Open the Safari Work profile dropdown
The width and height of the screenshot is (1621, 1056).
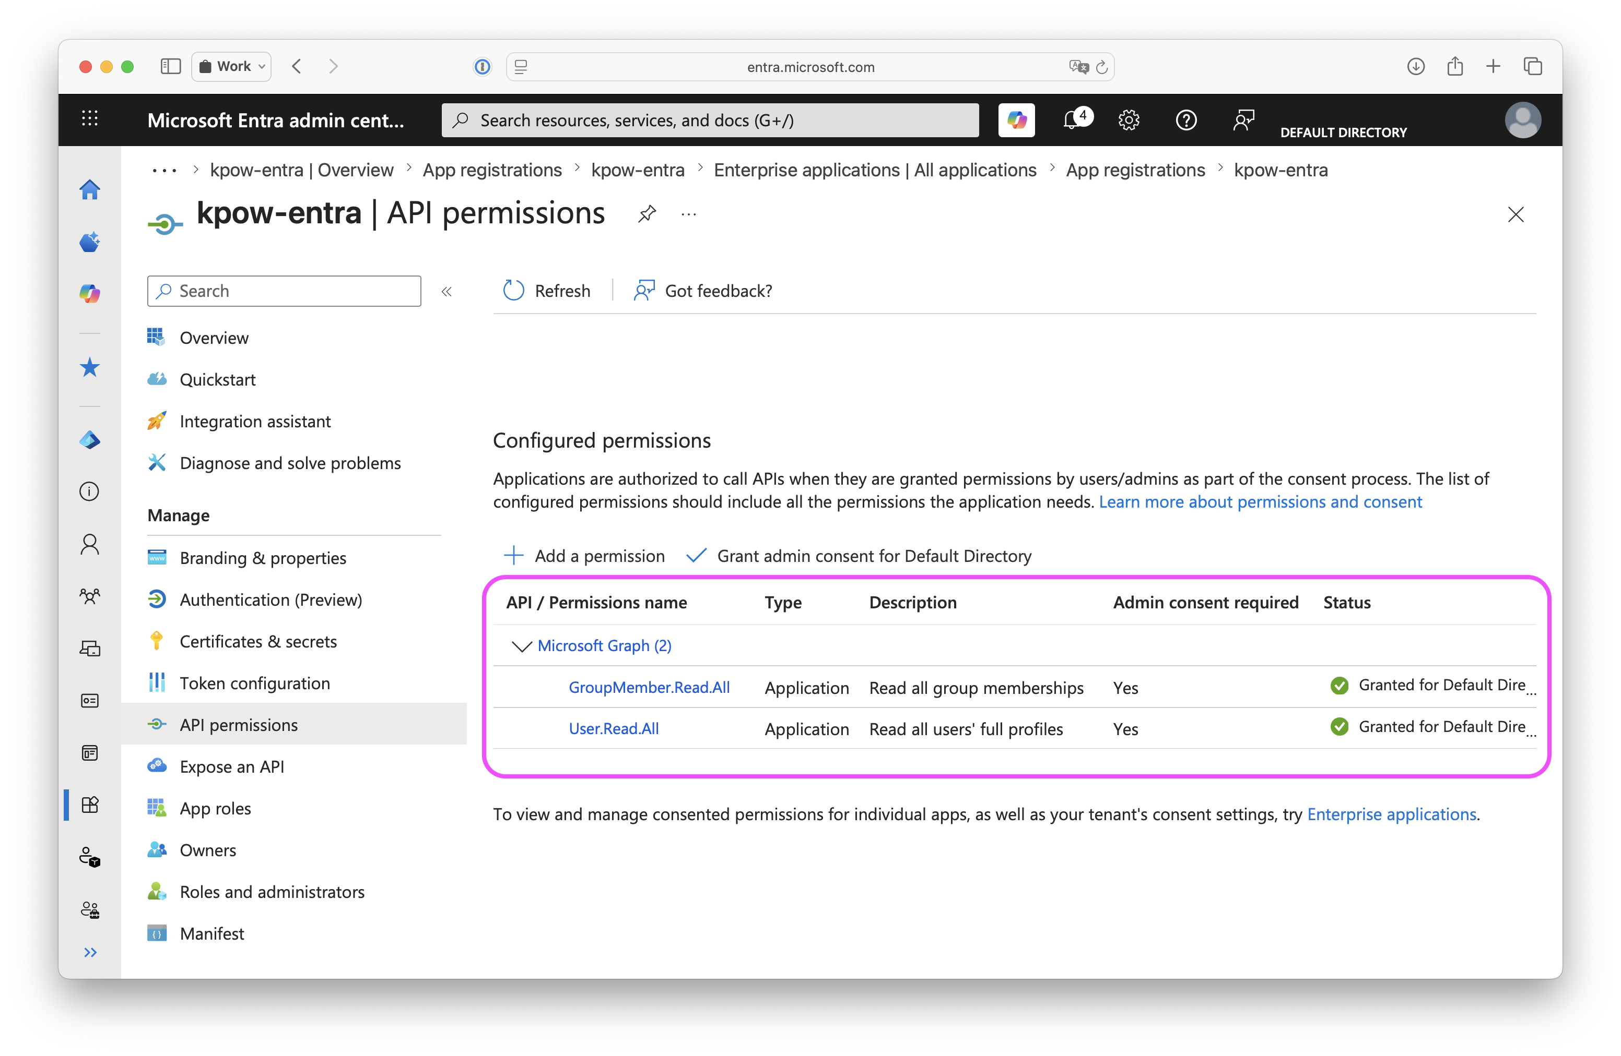231,67
